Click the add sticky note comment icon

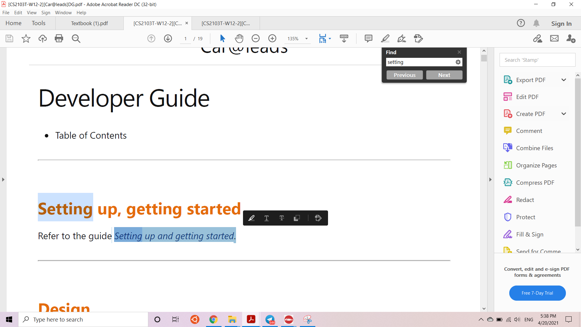click(368, 38)
